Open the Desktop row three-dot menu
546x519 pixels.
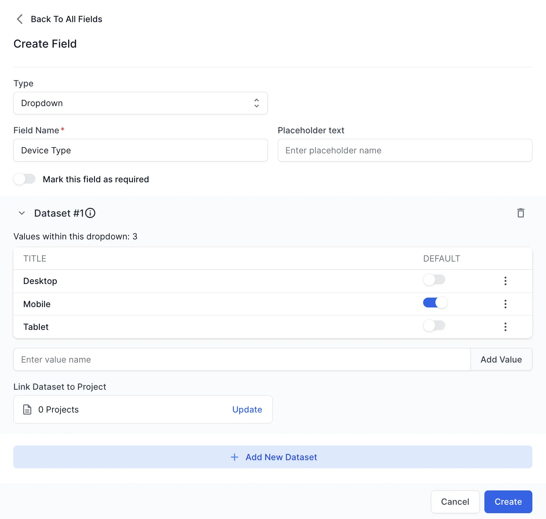(x=505, y=281)
